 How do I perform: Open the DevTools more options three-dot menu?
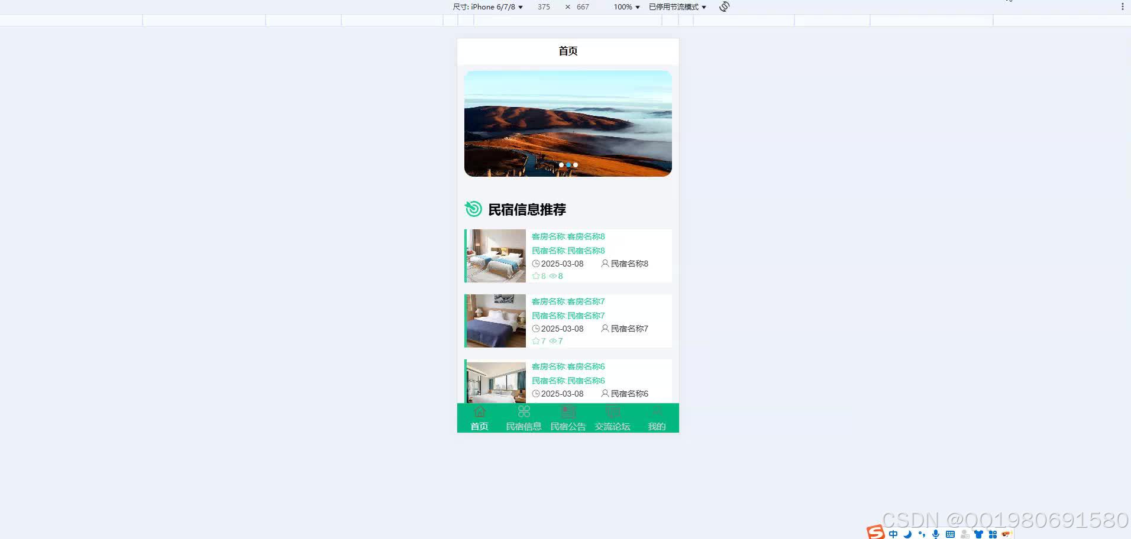pos(1123,7)
